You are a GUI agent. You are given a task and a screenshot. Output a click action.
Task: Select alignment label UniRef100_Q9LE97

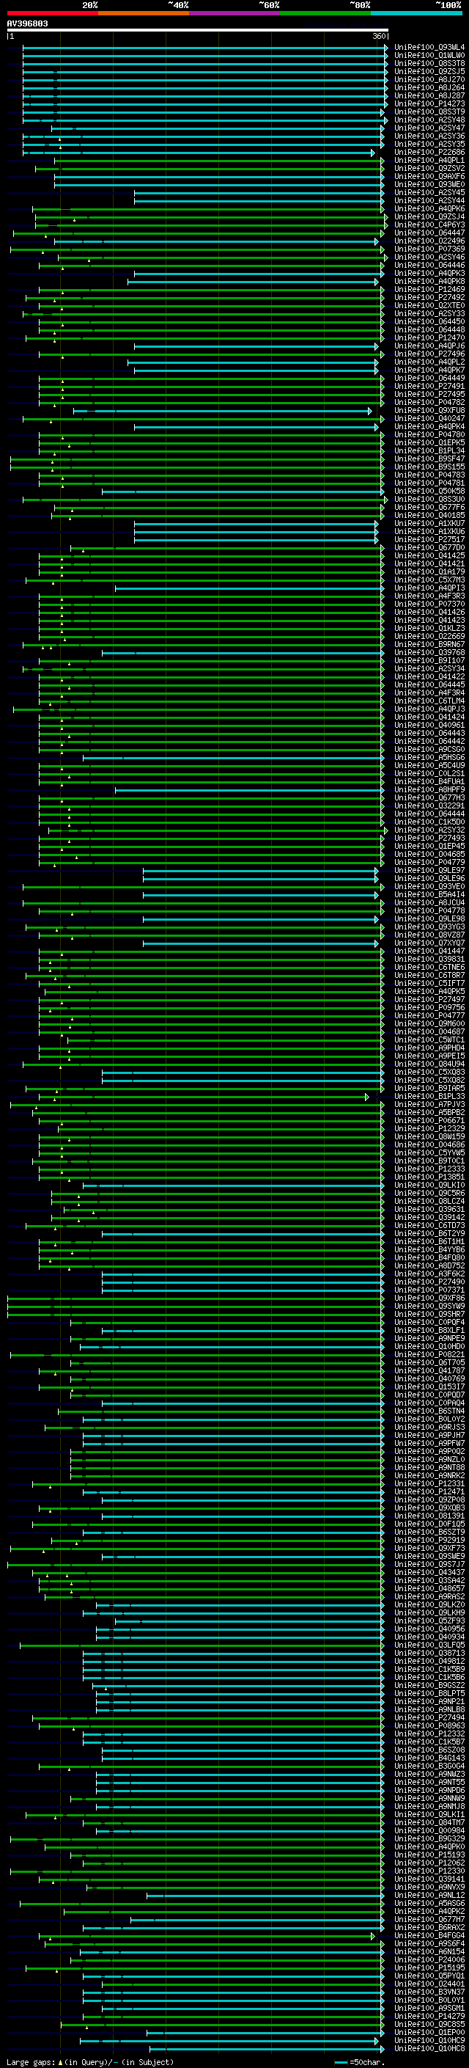429,870
